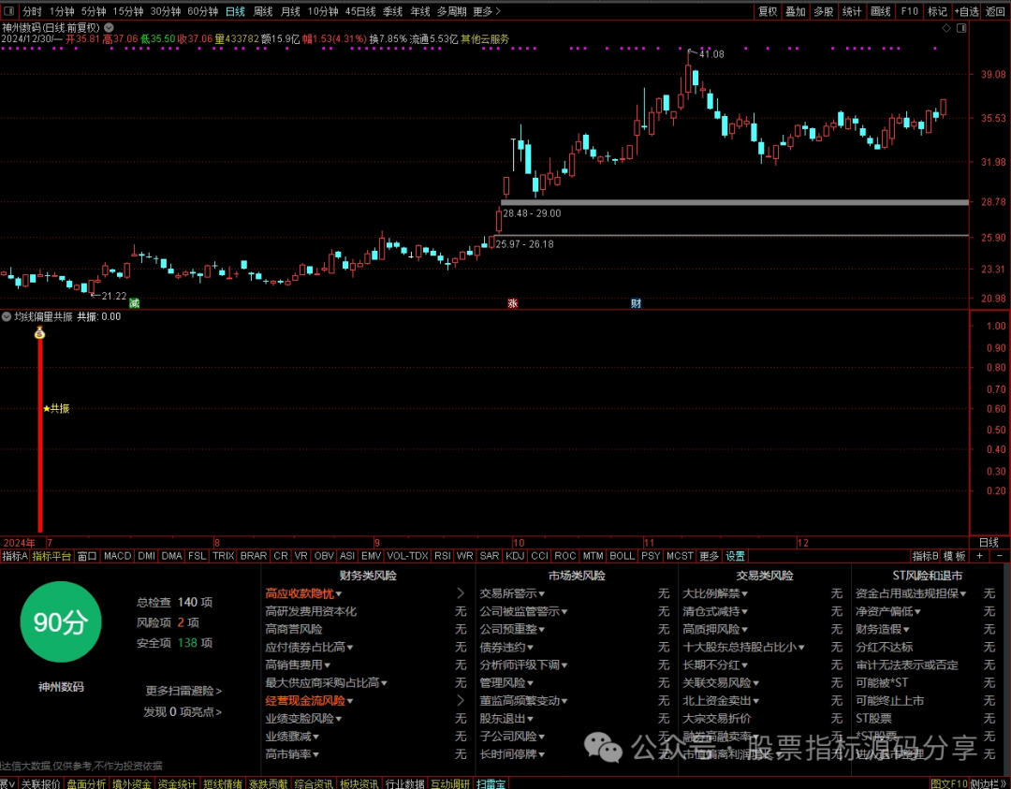
Task: Click the minus button in indicator bar
Action: point(1000,556)
